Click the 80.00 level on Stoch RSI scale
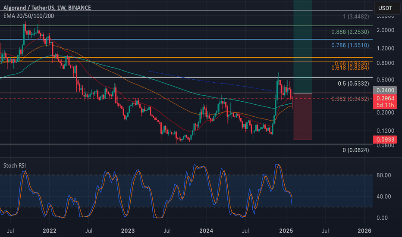Image resolution: width=402 pixels, height=237 pixels. click(384, 175)
